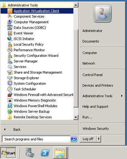Open the Administrator user folder link
Screen dimensions: 127x159
pos(92,31)
